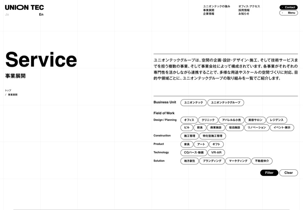Open the UNION TEC logo home link
303x210 pixels.
pos(25,8)
